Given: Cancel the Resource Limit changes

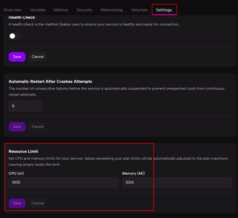Looking at the screenshot, I should click(x=38, y=203).
